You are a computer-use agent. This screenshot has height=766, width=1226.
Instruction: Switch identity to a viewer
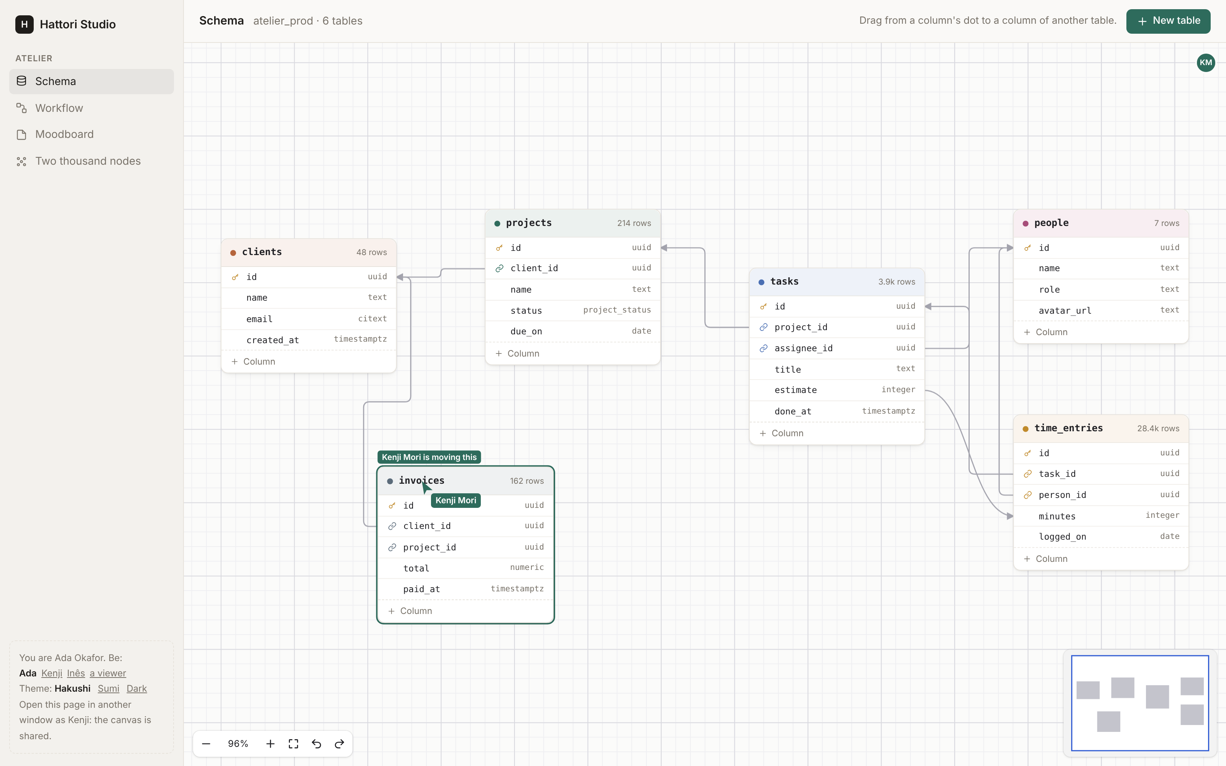click(x=108, y=673)
